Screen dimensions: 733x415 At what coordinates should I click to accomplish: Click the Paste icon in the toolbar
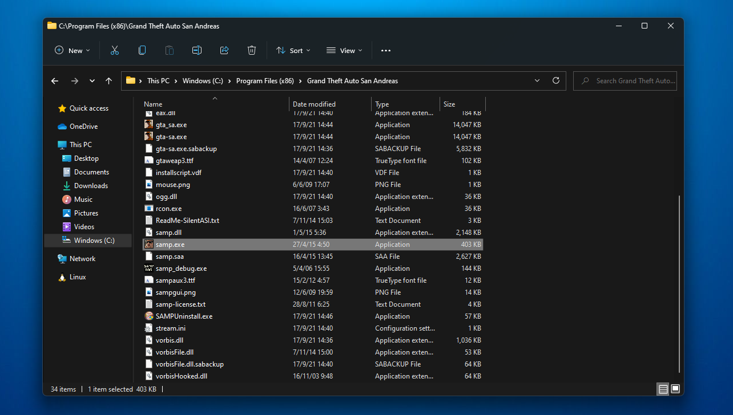click(x=169, y=50)
